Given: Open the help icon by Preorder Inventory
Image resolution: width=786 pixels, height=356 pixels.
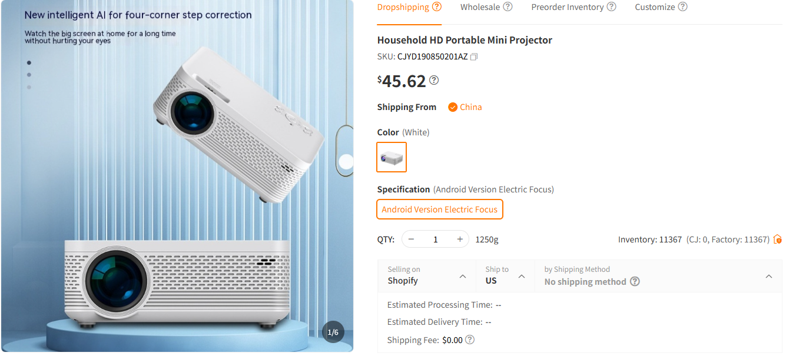Looking at the screenshot, I should [x=611, y=6].
